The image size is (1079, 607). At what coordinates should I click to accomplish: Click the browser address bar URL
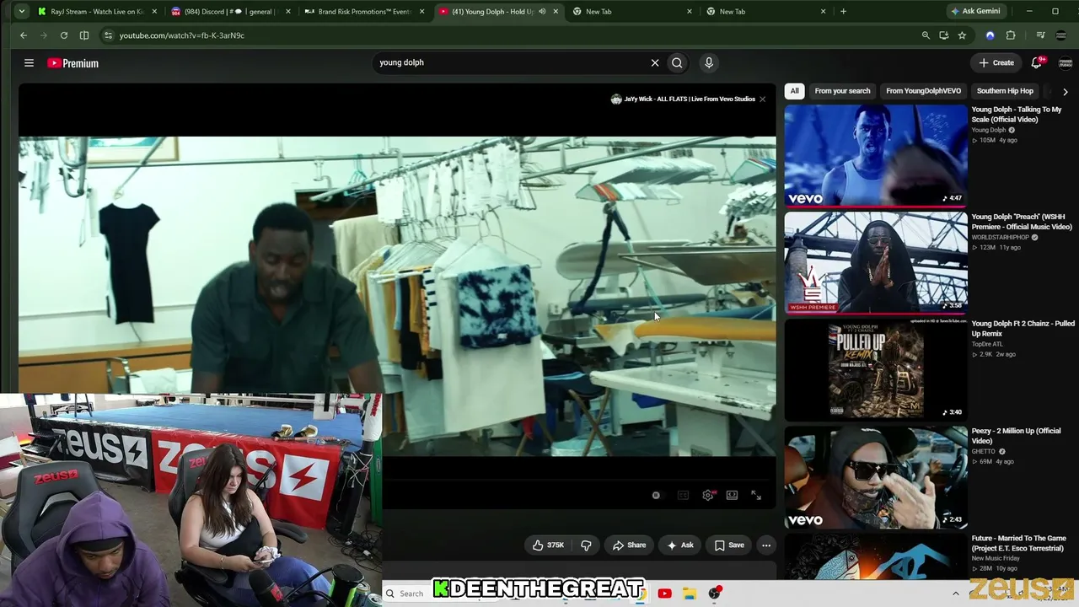click(x=182, y=35)
